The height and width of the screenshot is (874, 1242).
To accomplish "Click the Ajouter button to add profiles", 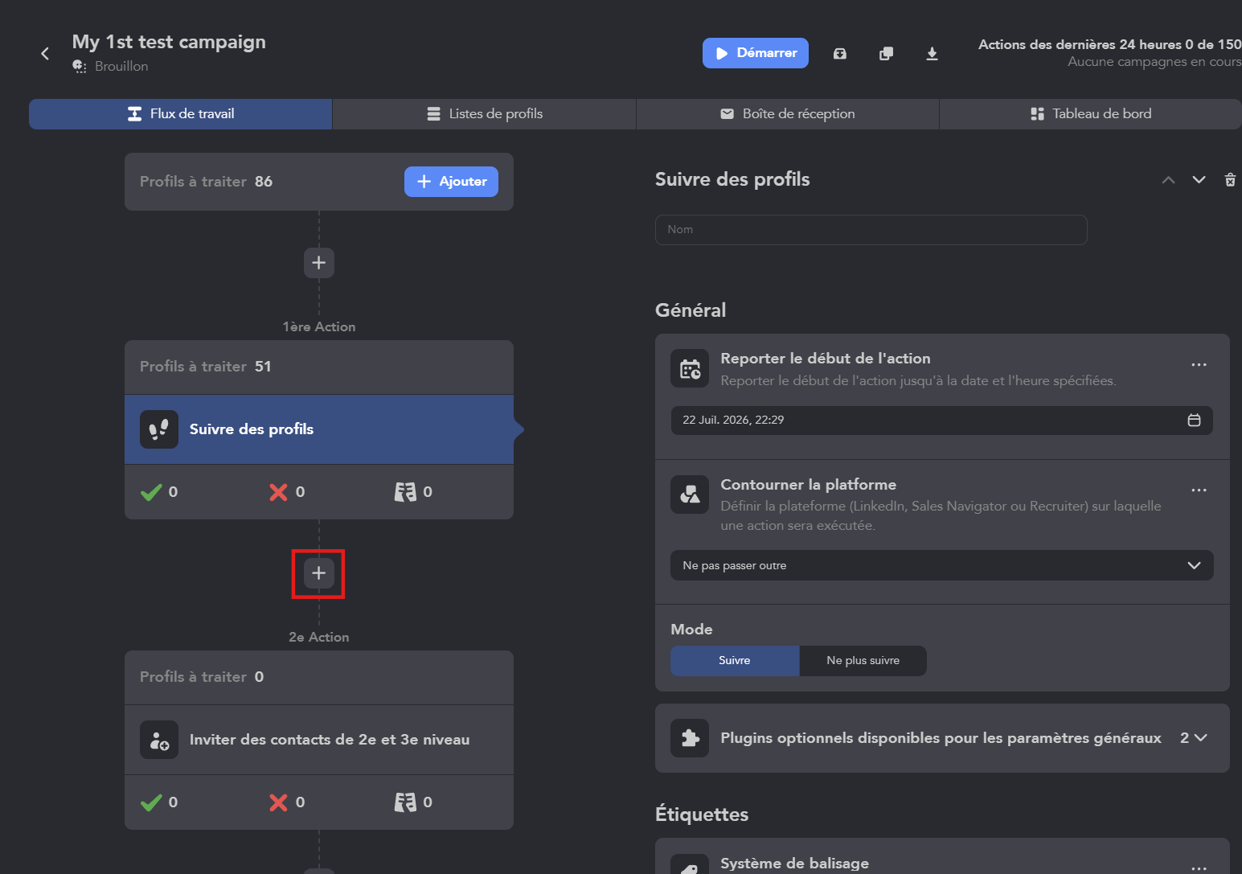I will 451,182.
